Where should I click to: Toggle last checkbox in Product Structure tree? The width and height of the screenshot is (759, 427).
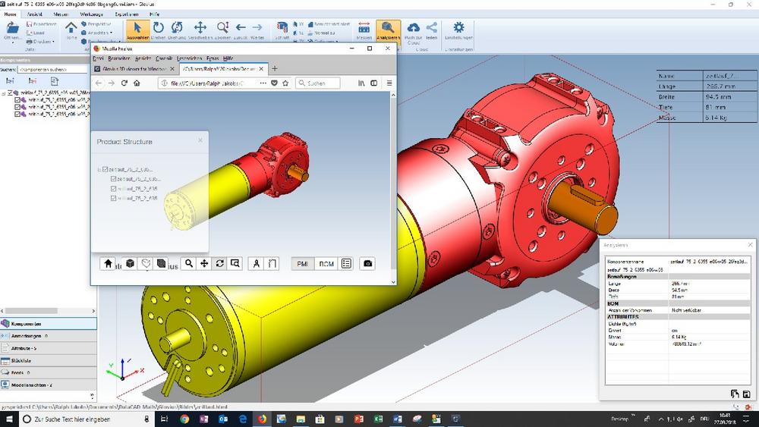click(x=114, y=198)
